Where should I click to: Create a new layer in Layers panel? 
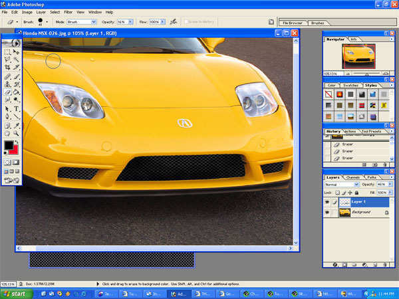tap(375, 264)
